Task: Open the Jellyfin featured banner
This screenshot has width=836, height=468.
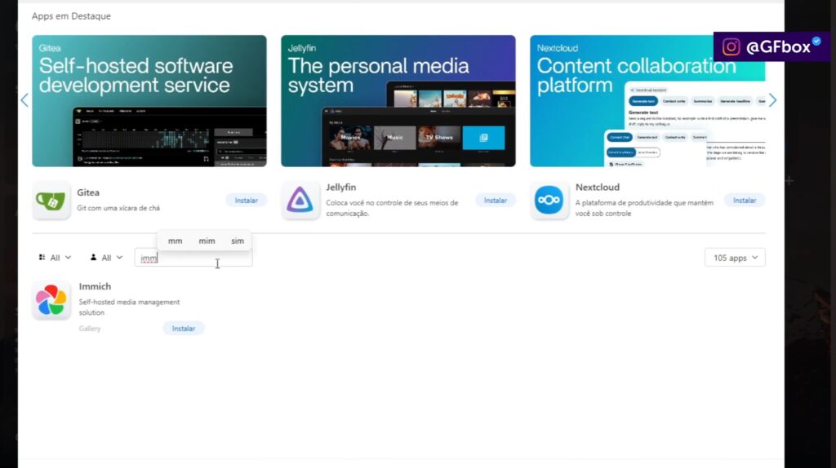Action: (x=398, y=101)
